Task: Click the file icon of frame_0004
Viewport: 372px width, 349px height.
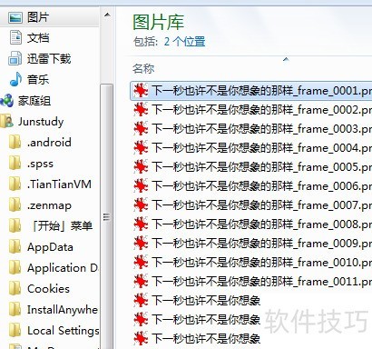Action: pos(141,148)
